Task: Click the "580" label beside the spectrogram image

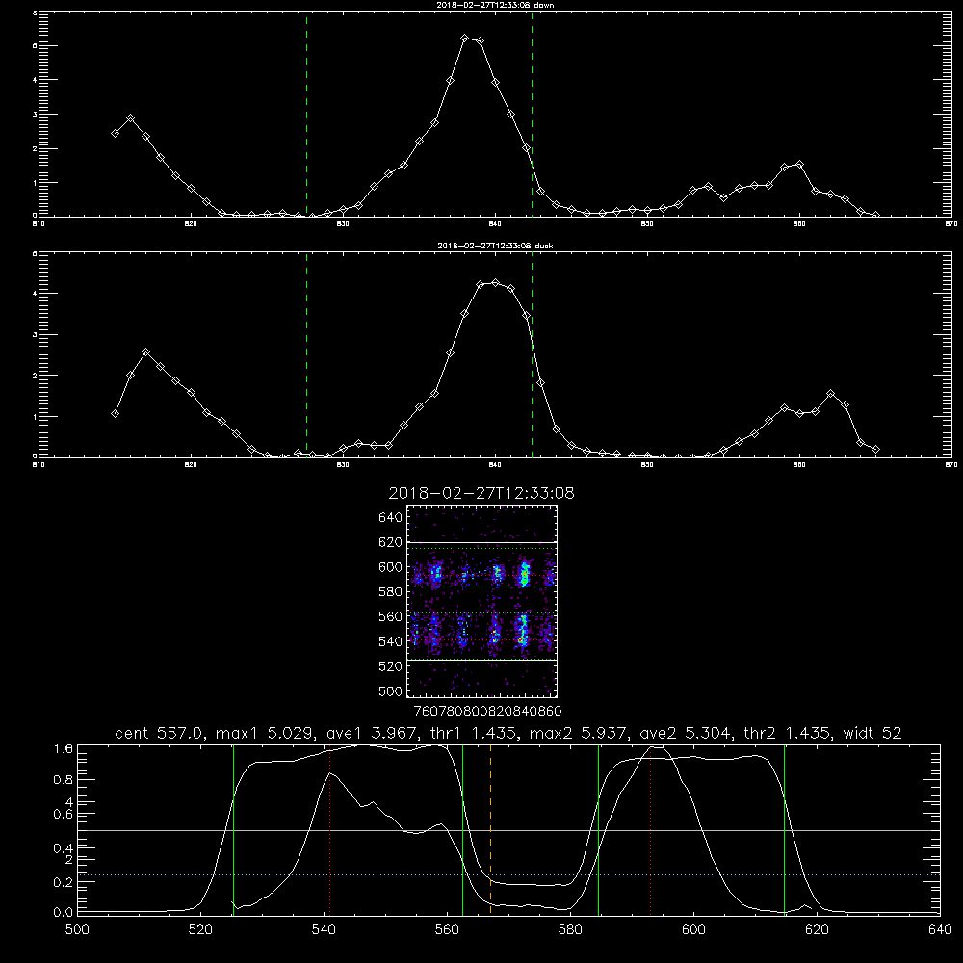Action: pos(390,591)
